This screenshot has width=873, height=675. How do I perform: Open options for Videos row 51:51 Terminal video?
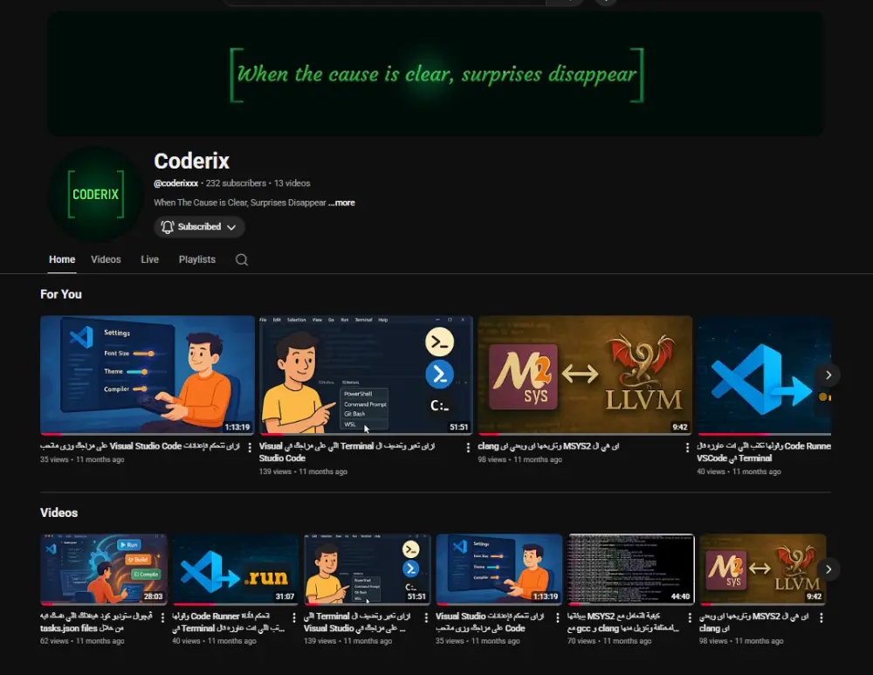[x=426, y=617]
